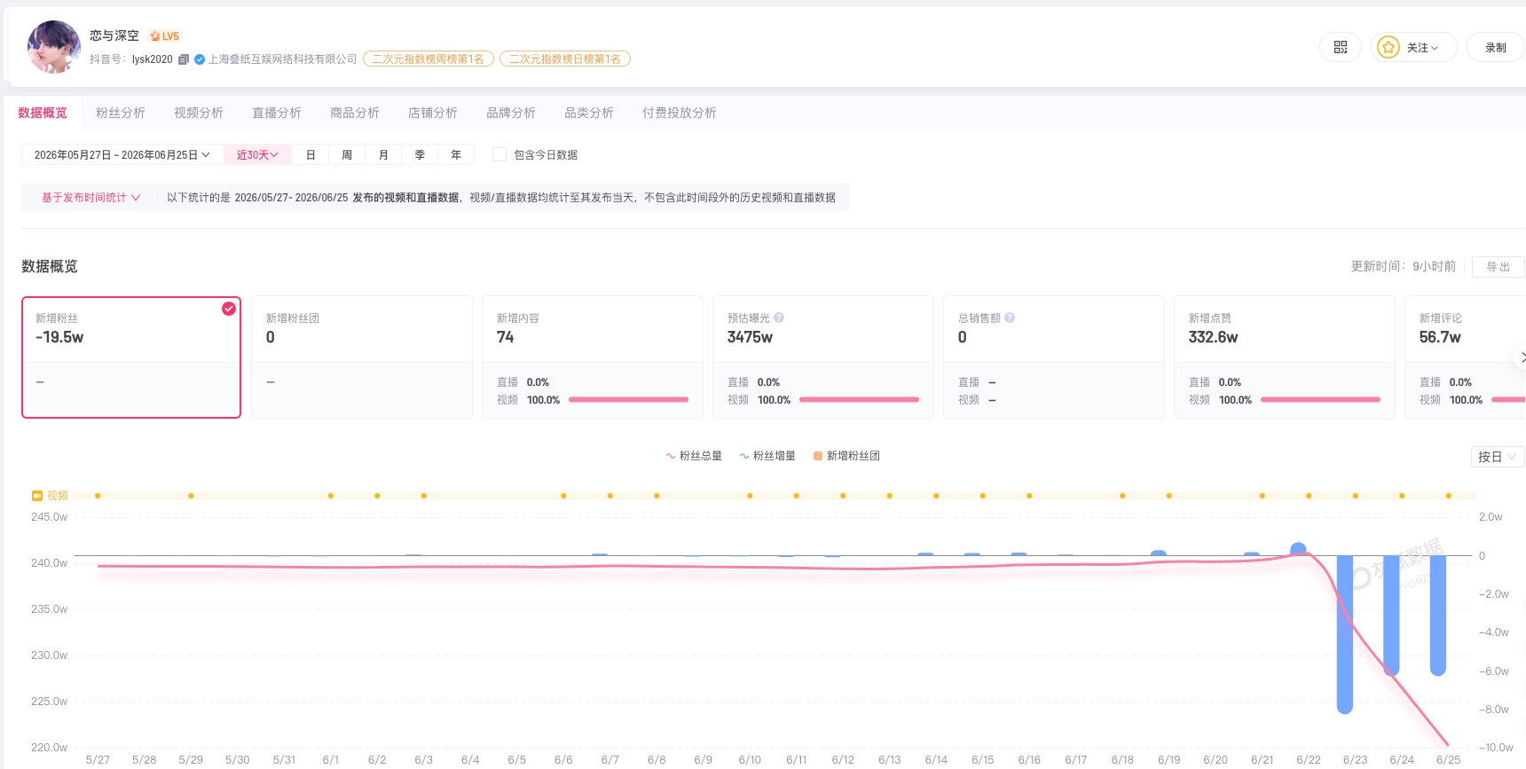Image resolution: width=1526 pixels, height=769 pixels.
Task: Toggle 粉丝增量 series in chart legend
Action: [767, 456]
